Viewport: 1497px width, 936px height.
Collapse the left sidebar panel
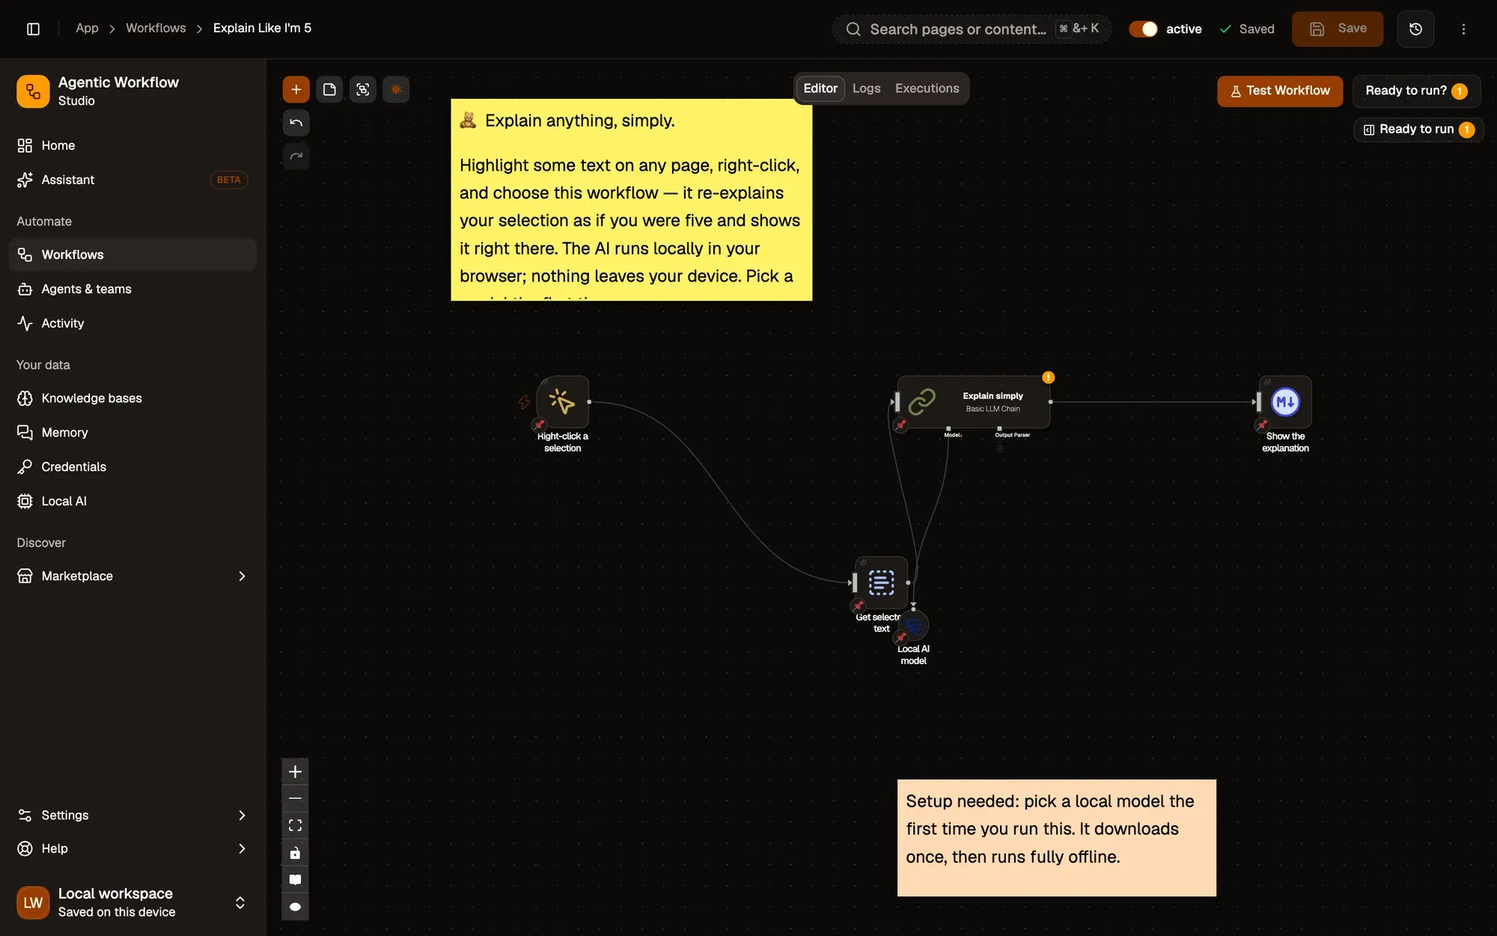(33, 28)
